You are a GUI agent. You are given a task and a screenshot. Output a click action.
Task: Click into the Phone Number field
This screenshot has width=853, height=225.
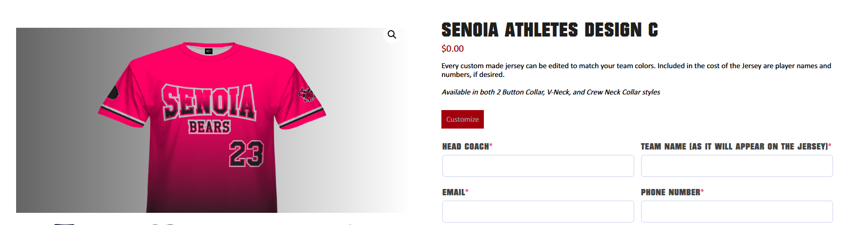tap(736, 211)
